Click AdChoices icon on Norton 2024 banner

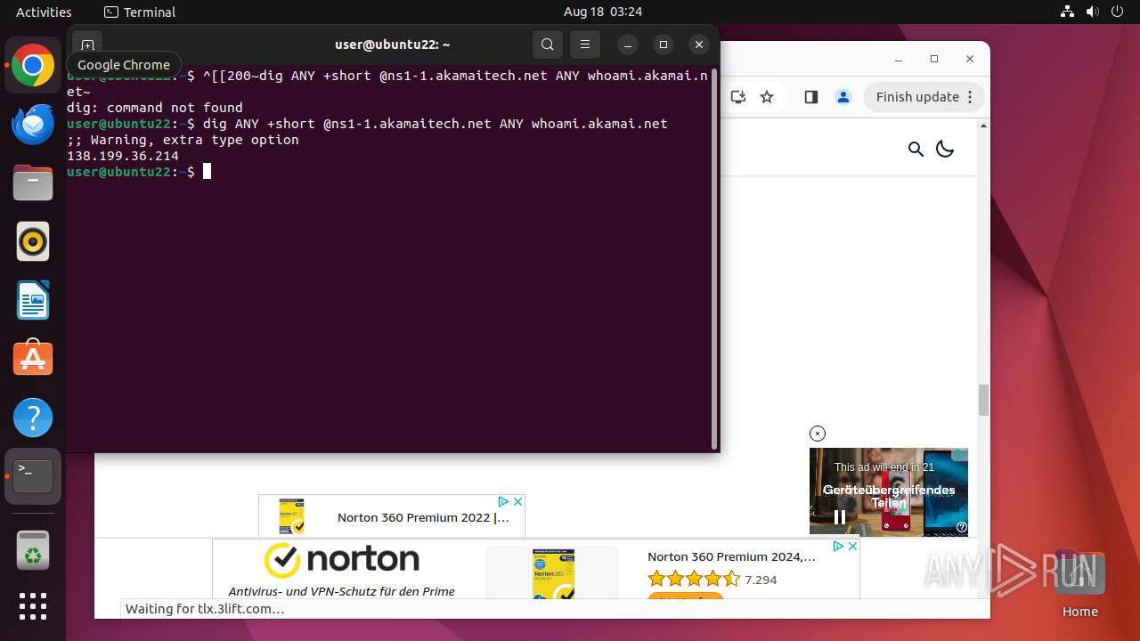point(838,547)
